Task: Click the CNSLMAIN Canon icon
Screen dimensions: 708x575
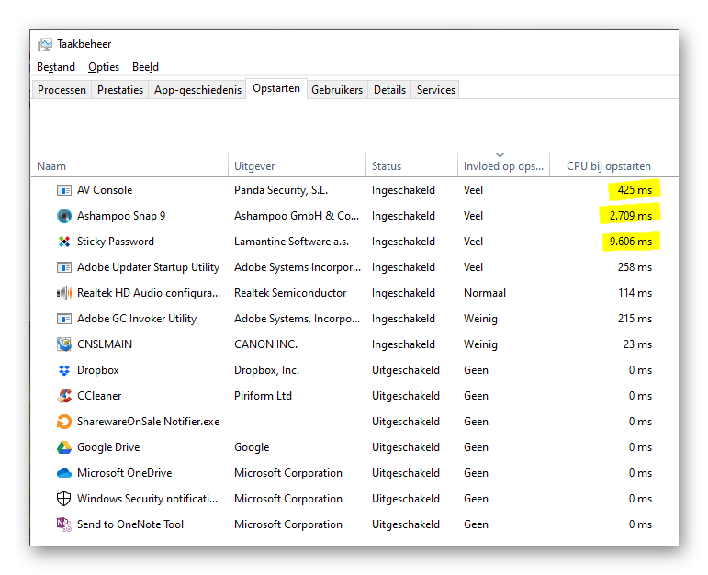Action: [x=63, y=344]
